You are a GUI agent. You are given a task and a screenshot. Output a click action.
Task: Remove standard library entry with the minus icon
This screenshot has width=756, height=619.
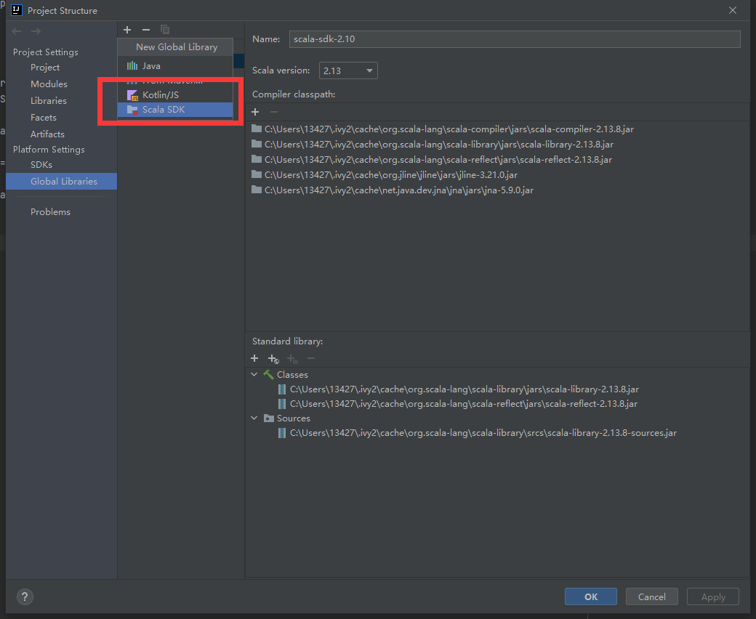click(311, 358)
